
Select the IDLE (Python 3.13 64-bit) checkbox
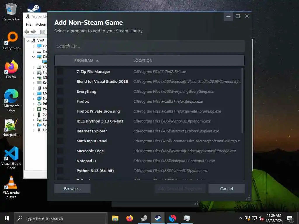pos(60,121)
